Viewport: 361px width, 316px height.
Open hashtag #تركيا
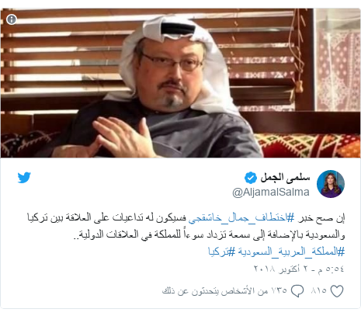click(222, 252)
